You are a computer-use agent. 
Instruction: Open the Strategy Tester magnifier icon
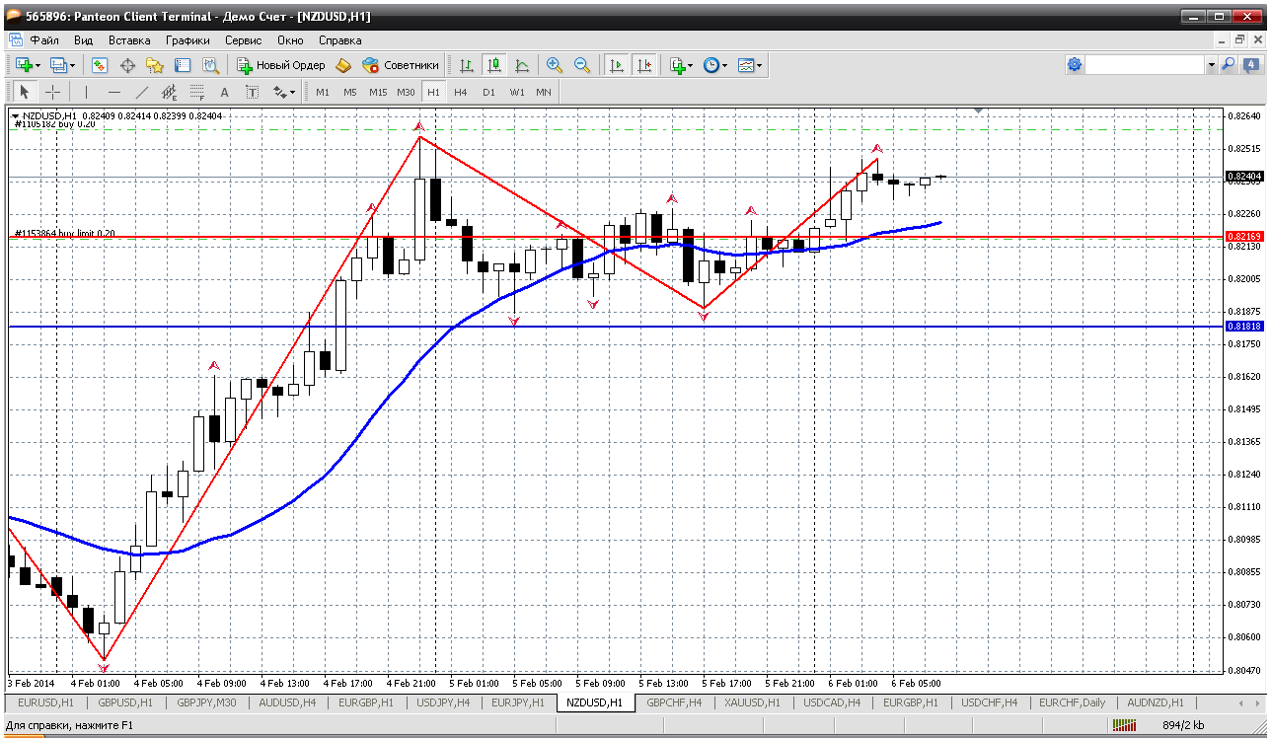click(x=210, y=65)
